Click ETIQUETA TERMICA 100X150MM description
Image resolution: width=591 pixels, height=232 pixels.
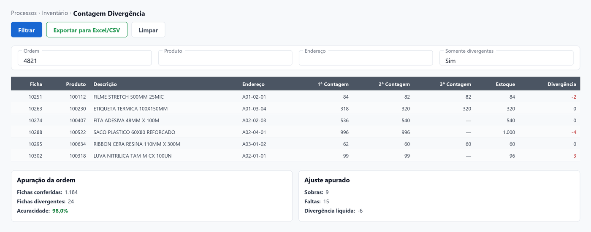click(130, 108)
